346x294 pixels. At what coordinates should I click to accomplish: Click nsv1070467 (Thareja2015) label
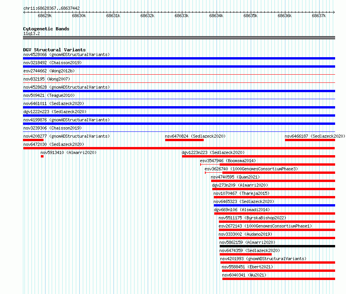click(241, 193)
